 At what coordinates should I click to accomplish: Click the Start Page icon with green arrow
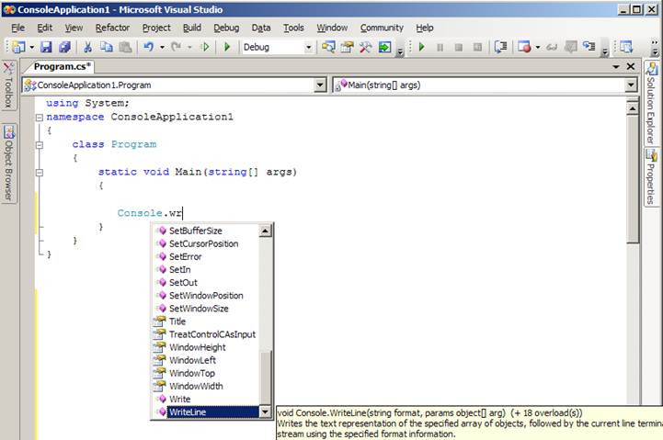384,47
